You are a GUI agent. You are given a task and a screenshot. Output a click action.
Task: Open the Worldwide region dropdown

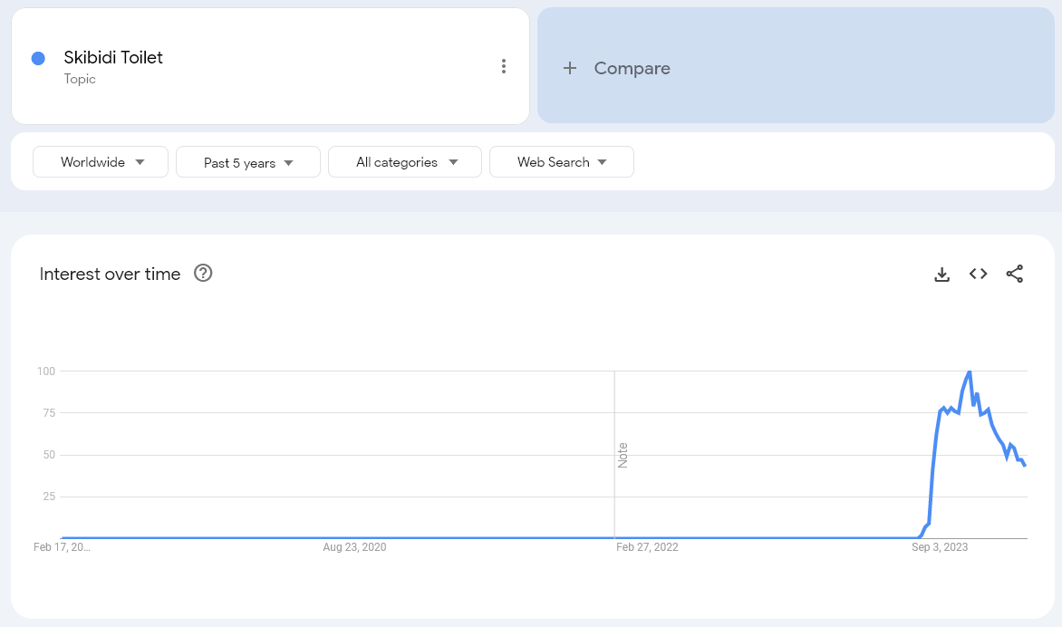(x=101, y=162)
